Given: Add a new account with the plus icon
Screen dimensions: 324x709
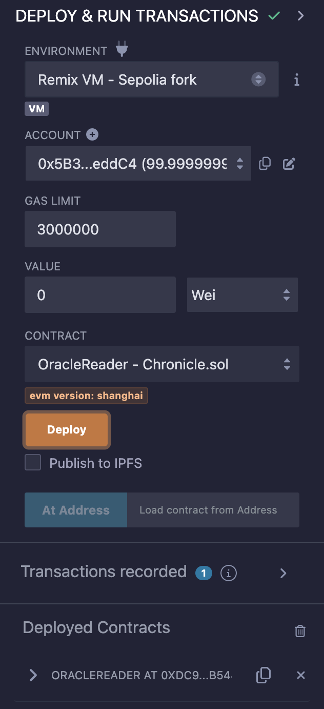Looking at the screenshot, I should 91,134.
